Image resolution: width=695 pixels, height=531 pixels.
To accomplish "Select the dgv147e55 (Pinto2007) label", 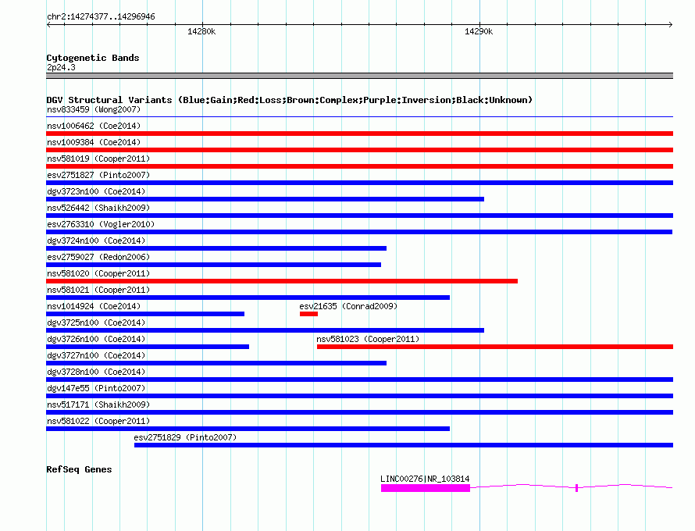I will 96,388.
